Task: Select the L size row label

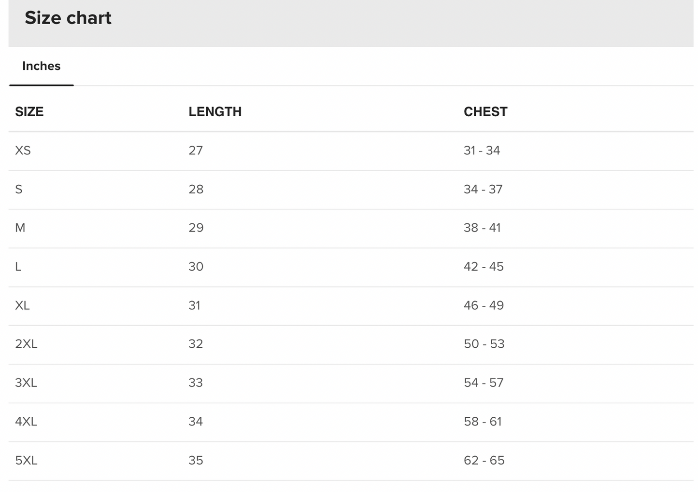Action: point(18,267)
